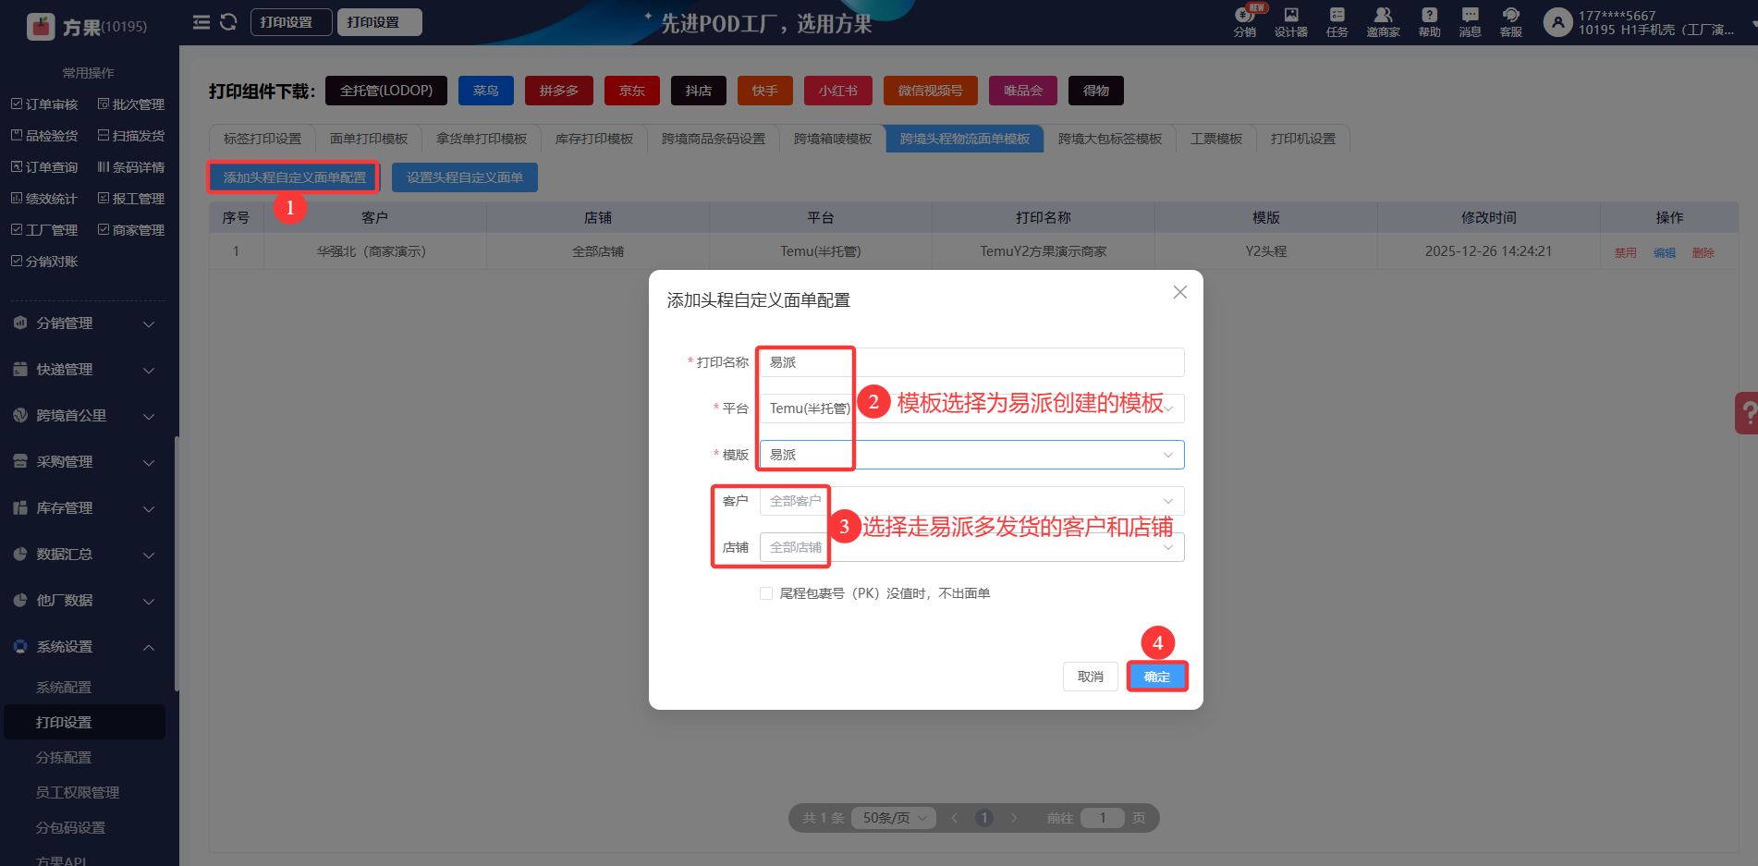Image resolution: width=1758 pixels, height=866 pixels.
Task: Open 绩效统计 shortcut in the sidebar
Action: (x=44, y=199)
